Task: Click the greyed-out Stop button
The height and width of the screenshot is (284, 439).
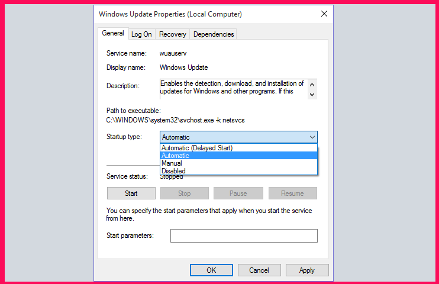Action: [185, 193]
